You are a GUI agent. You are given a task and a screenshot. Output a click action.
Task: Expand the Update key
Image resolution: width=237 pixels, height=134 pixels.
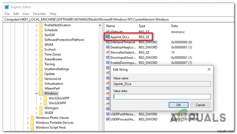click(x=36, y=74)
